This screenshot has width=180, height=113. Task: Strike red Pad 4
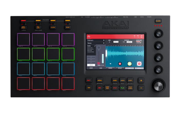click(x=68, y=83)
